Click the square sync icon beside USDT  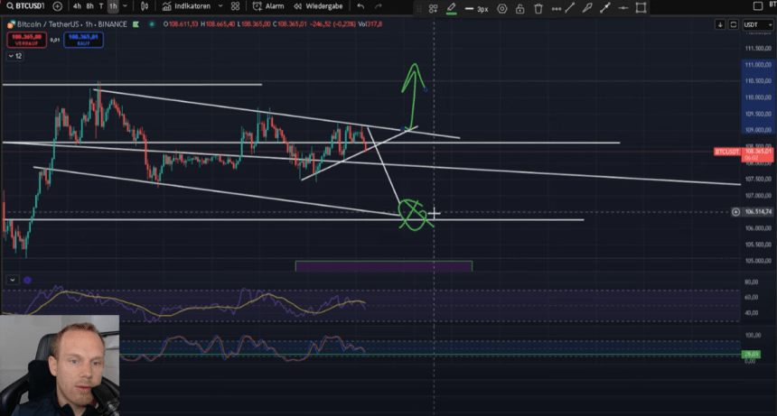click(x=734, y=24)
